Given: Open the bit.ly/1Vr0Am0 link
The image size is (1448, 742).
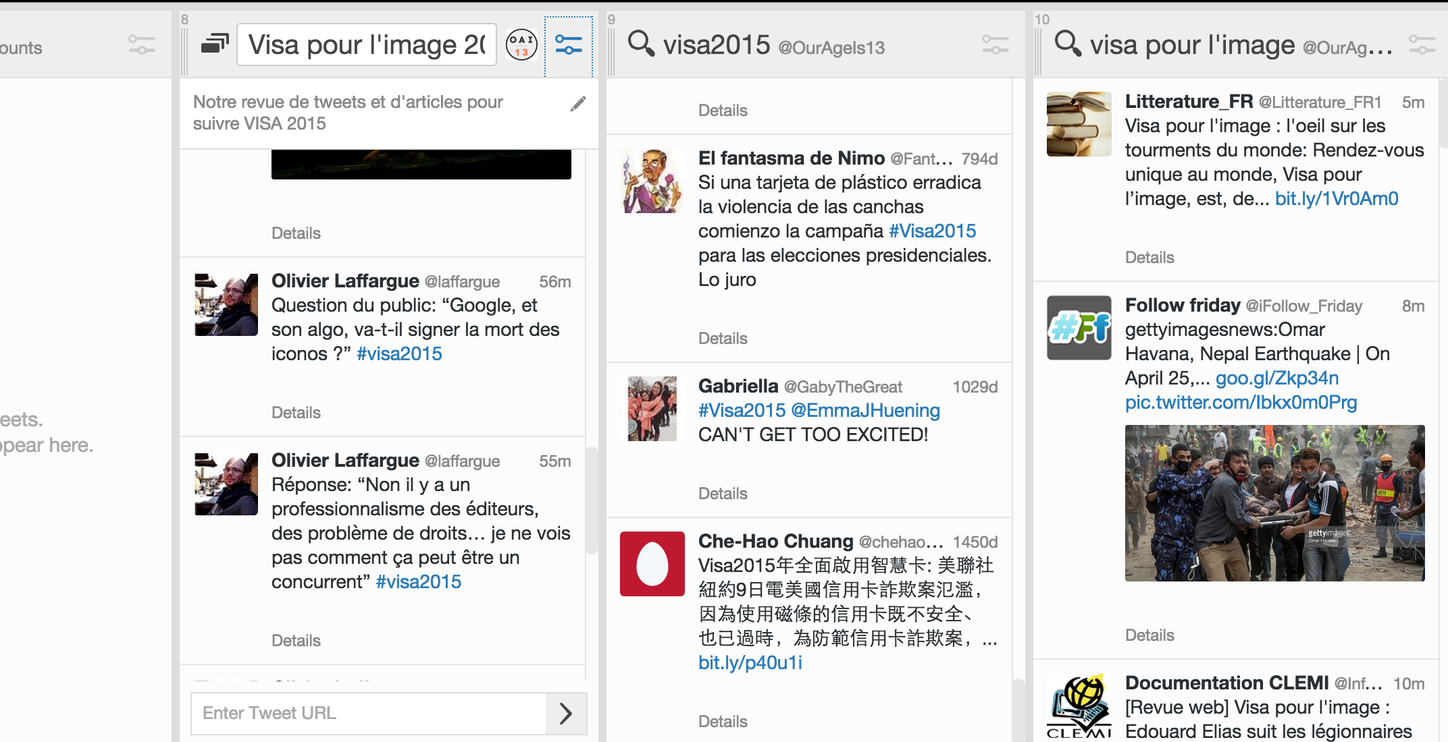Looking at the screenshot, I should click(x=1337, y=198).
